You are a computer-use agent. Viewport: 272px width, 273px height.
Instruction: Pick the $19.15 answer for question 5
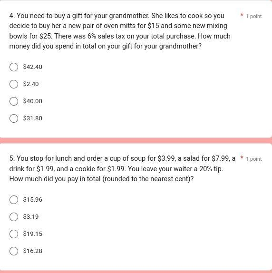coord(14,234)
